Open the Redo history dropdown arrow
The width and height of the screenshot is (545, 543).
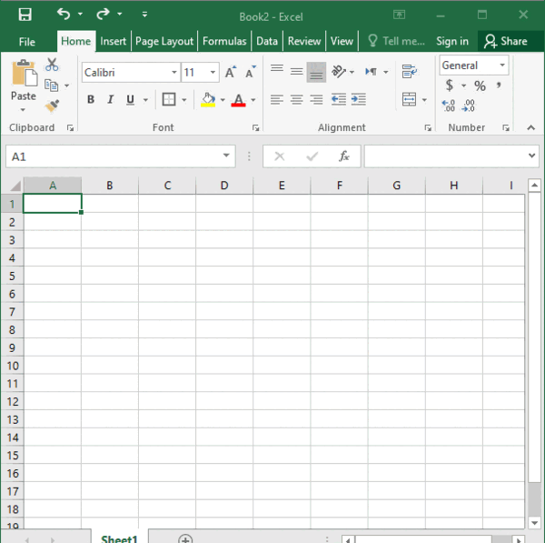(x=120, y=14)
